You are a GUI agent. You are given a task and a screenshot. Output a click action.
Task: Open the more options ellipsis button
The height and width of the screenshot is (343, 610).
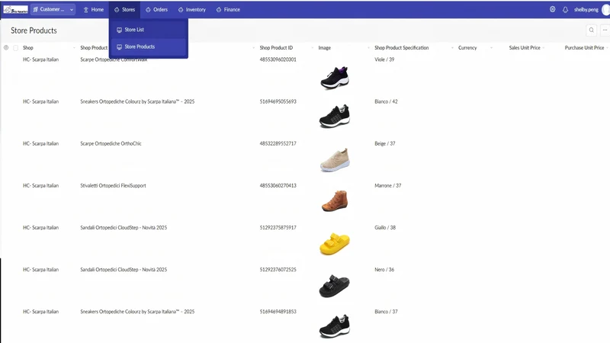[x=605, y=30]
